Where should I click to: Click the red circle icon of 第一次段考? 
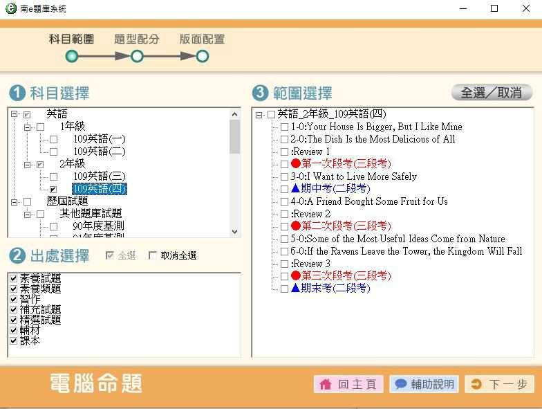296,163
